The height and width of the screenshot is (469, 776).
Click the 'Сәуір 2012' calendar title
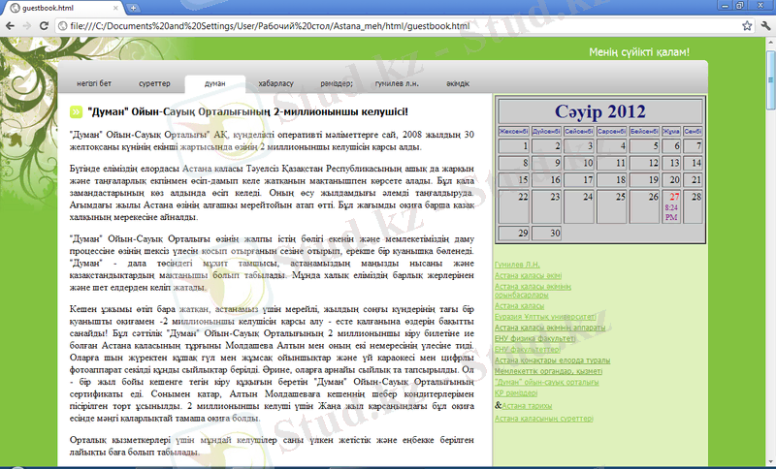click(599, 111)
